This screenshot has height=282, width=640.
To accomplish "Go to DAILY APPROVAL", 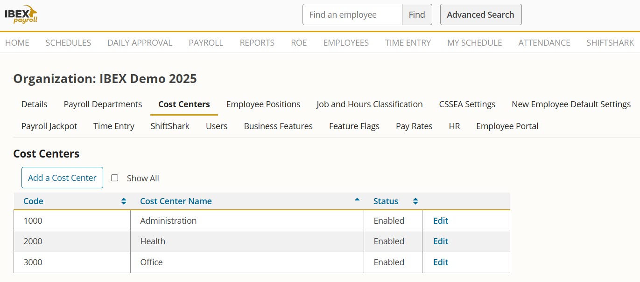I will [140, 42].
